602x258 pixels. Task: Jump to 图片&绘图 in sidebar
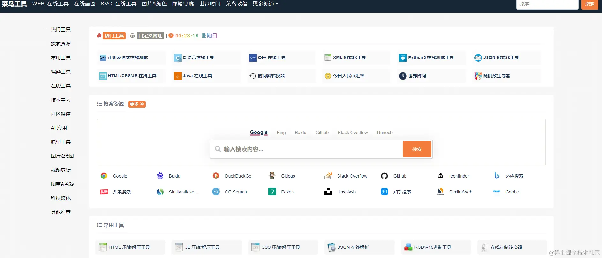pos(62,156)
